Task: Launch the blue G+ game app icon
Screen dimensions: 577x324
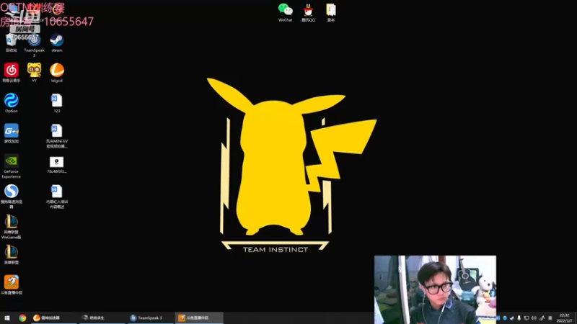Action: (11, 133)
